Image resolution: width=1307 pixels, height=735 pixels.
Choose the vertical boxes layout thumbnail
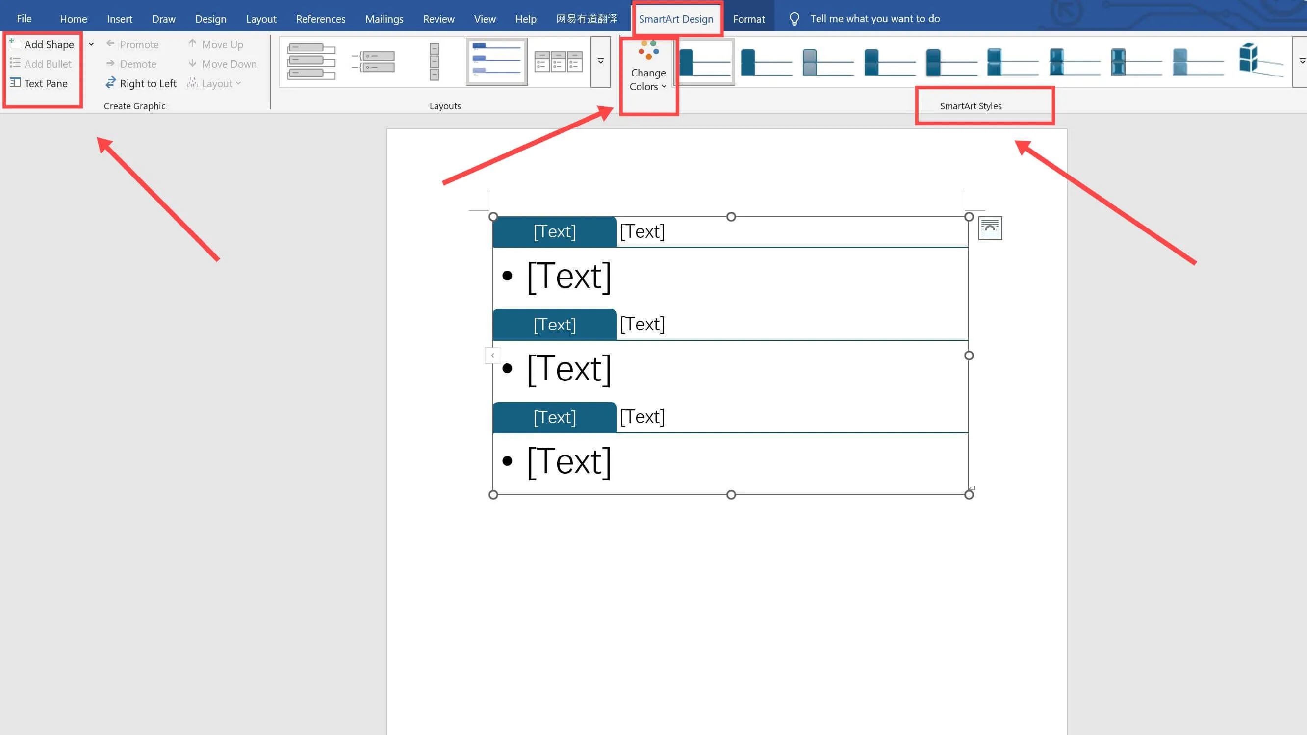coord(435,61)
